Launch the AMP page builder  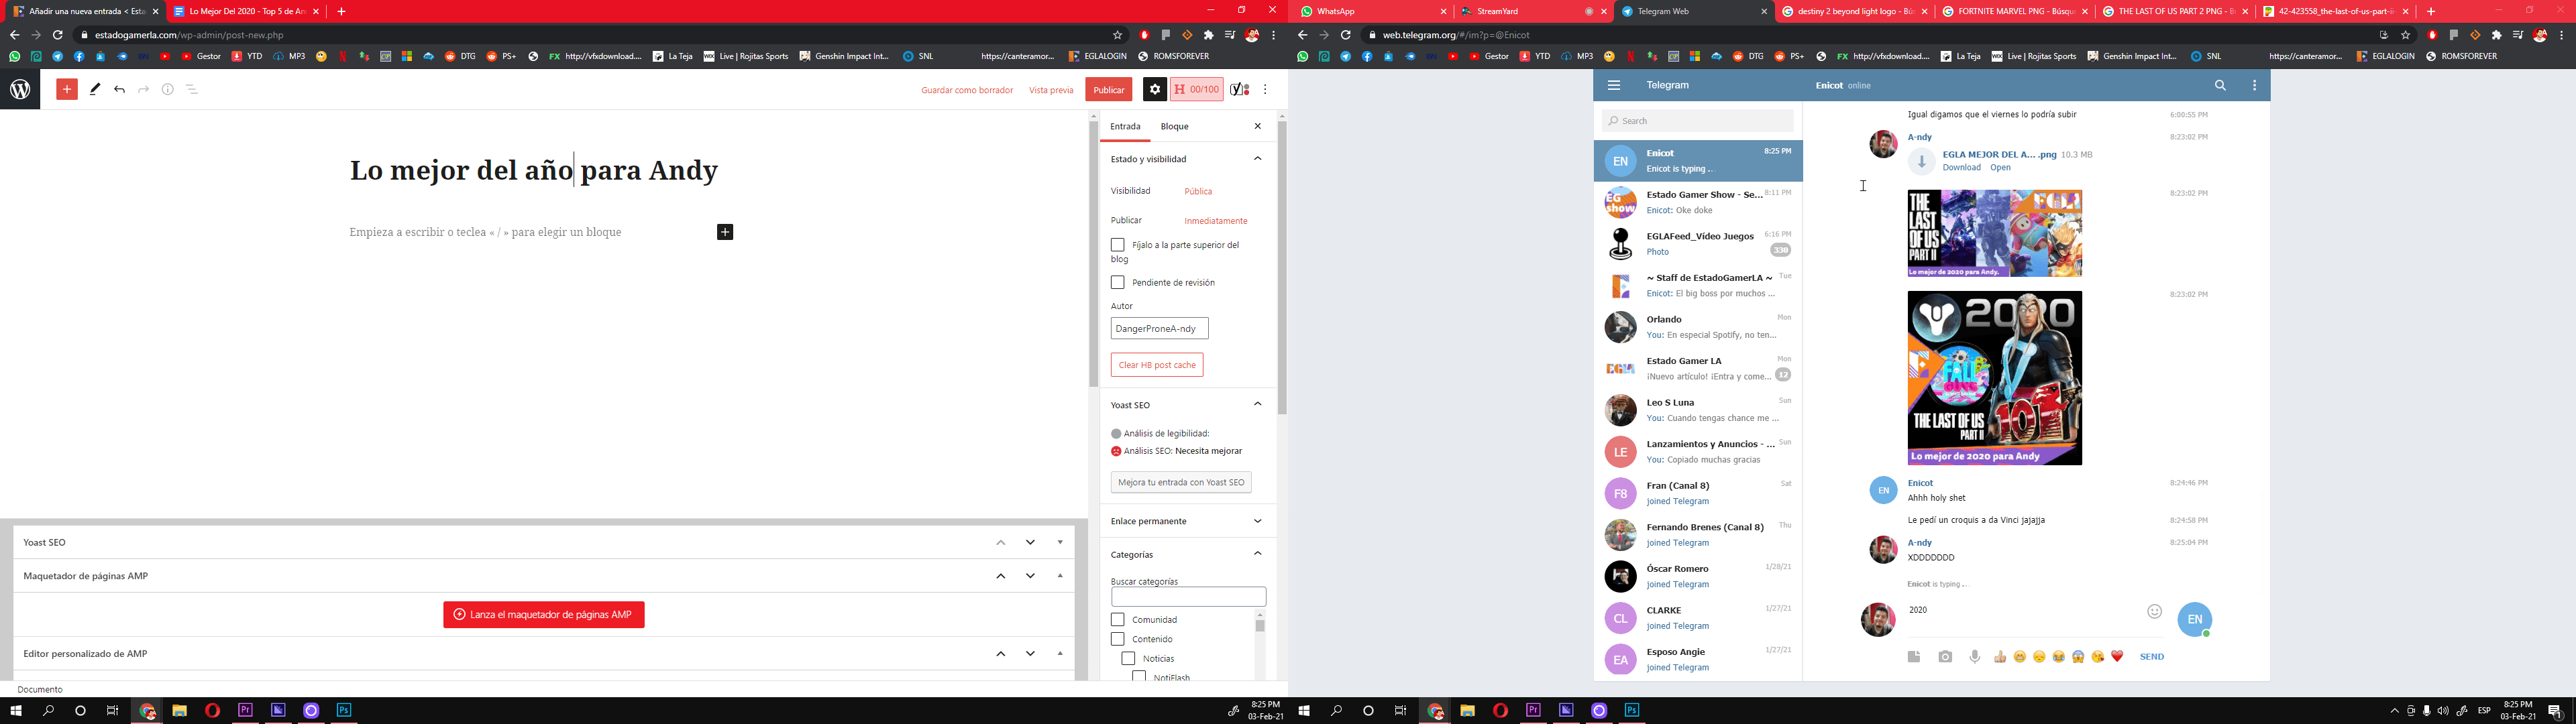[x=543, y=614]
